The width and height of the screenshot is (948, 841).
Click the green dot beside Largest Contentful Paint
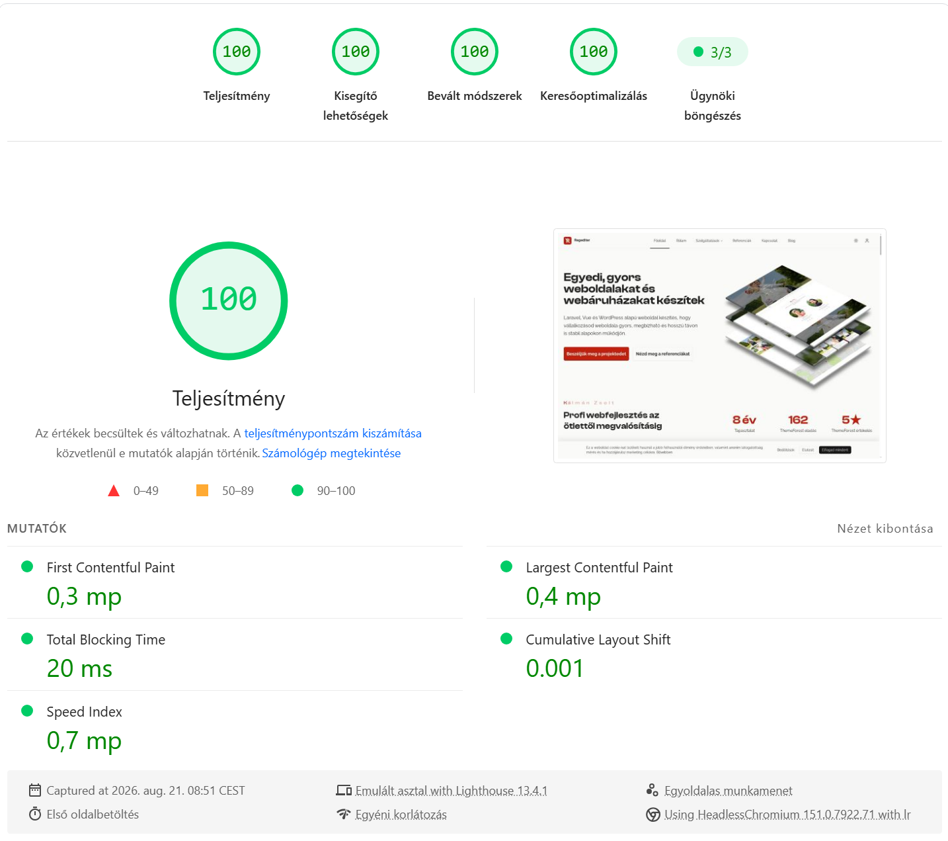coord(506,566)
